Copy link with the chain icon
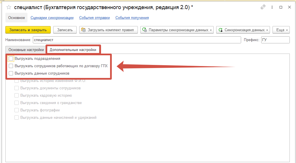 tap(263, 7)
